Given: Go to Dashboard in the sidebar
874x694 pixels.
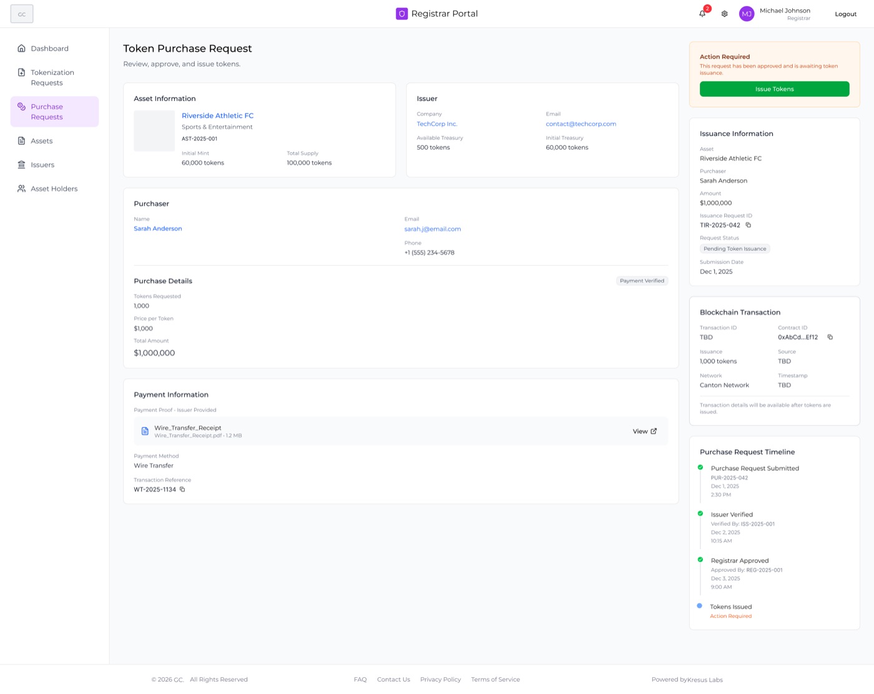Looking at the screenshot, I should [49, 49].
